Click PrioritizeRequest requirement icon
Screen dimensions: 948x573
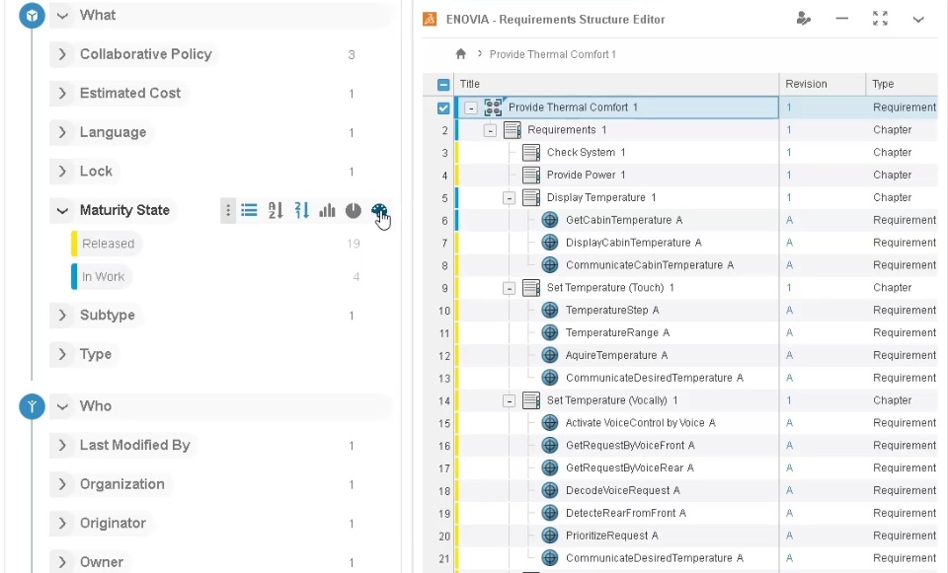tap(550, 536)
